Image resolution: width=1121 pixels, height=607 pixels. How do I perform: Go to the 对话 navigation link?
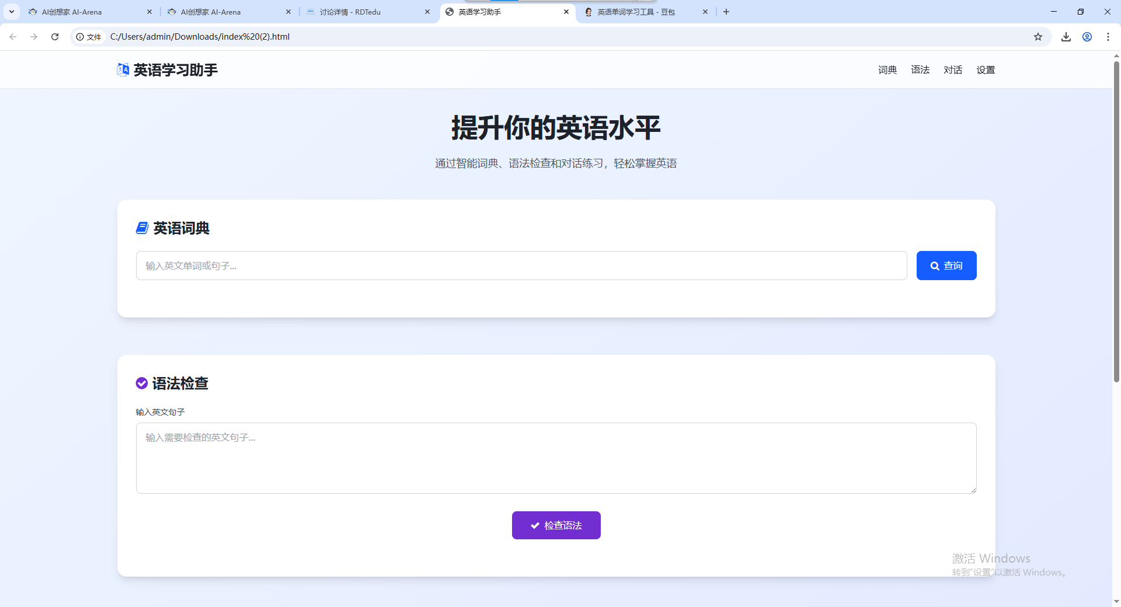[x=953, y=70]
